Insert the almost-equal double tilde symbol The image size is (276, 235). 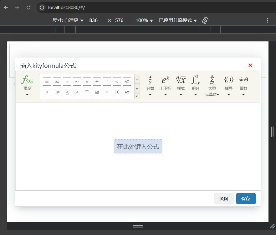127,92
